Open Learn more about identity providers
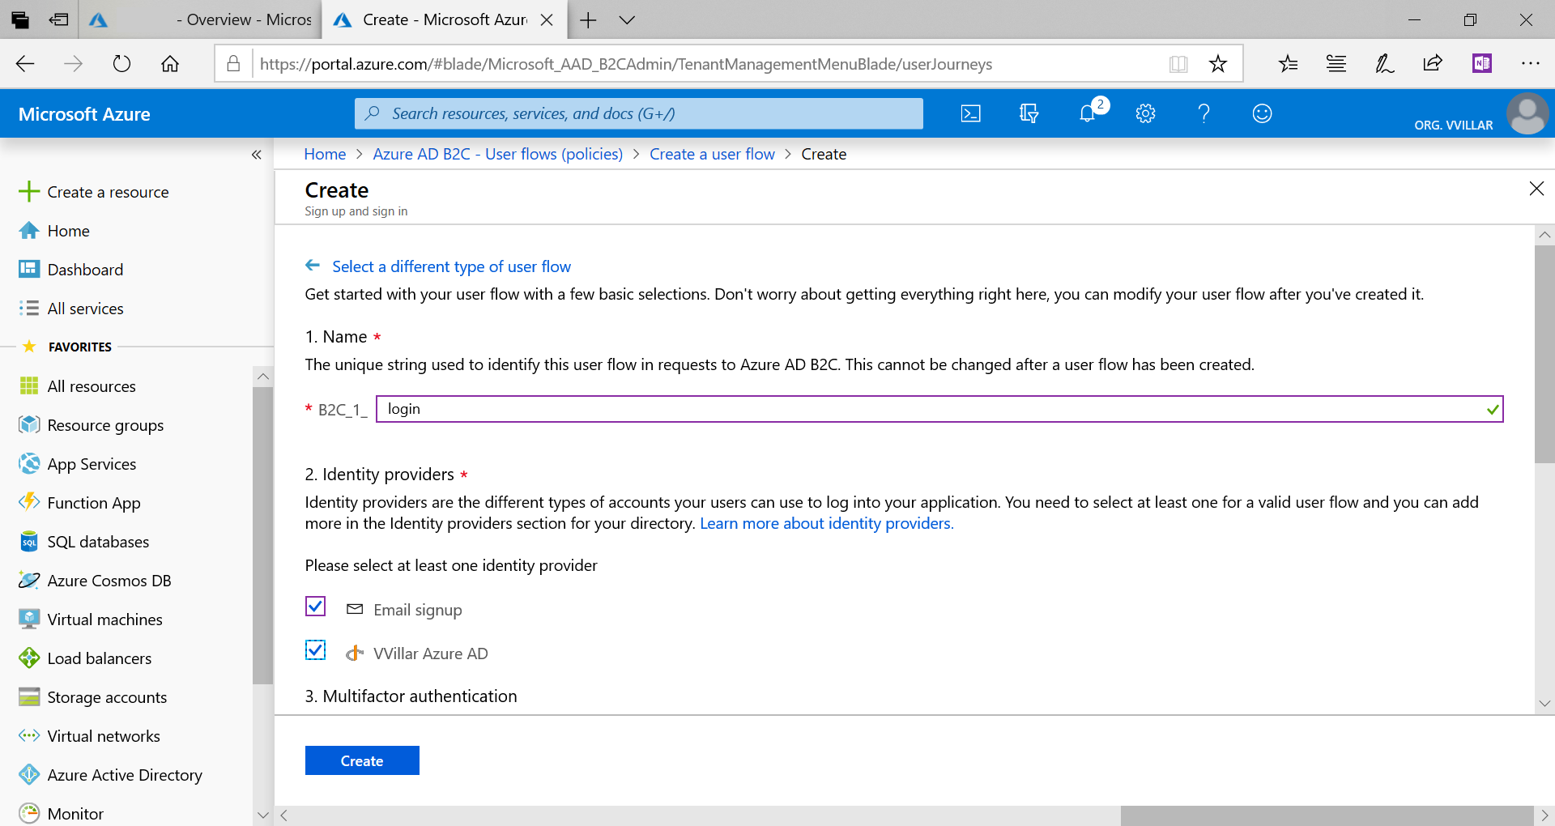This screenshot has width=1555, height=826. tap(826, 523)
